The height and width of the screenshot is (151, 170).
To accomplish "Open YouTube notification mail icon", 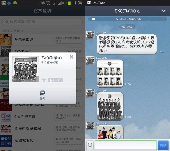I will click(89, 3).
